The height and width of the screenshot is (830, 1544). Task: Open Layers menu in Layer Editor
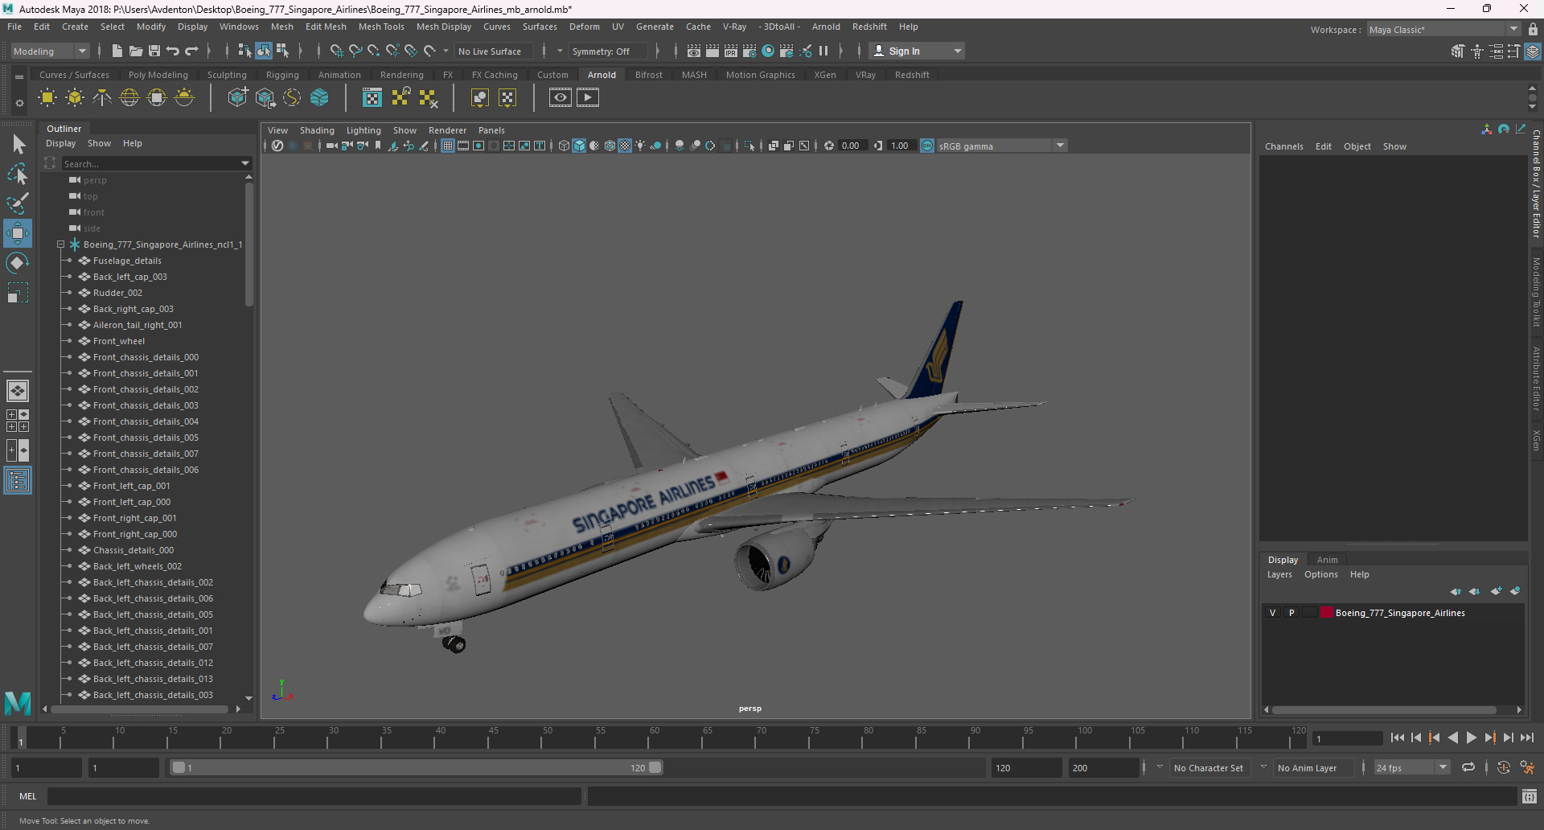(1279, 574)
